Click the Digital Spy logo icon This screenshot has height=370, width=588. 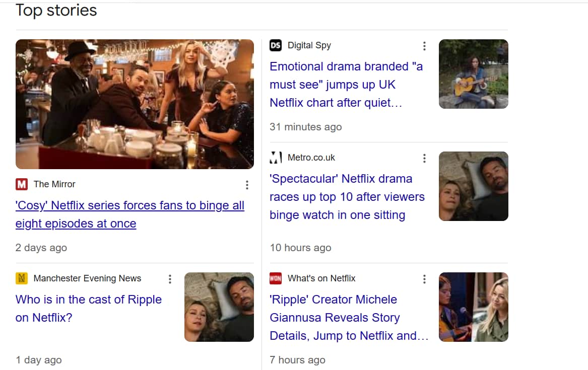point(276,45)
